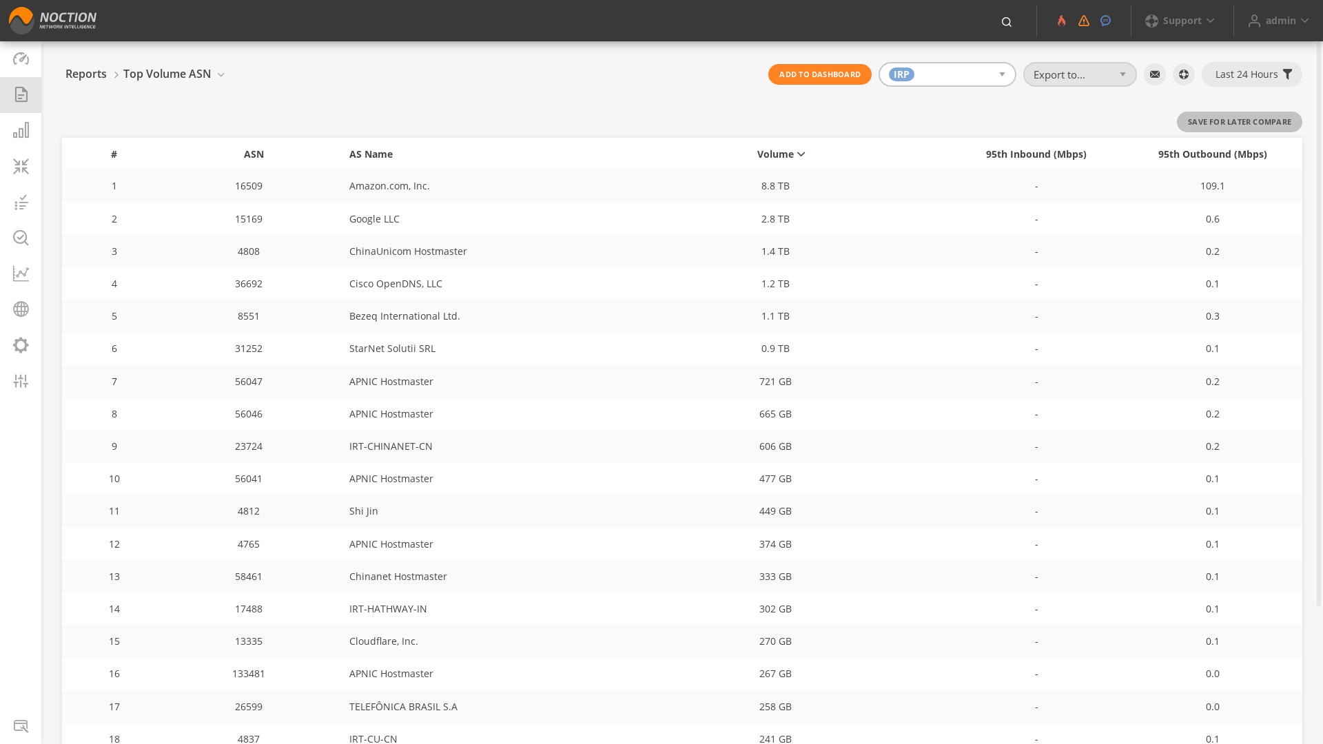Open the bar chart Graphs sidebar icon

point(21,130)
